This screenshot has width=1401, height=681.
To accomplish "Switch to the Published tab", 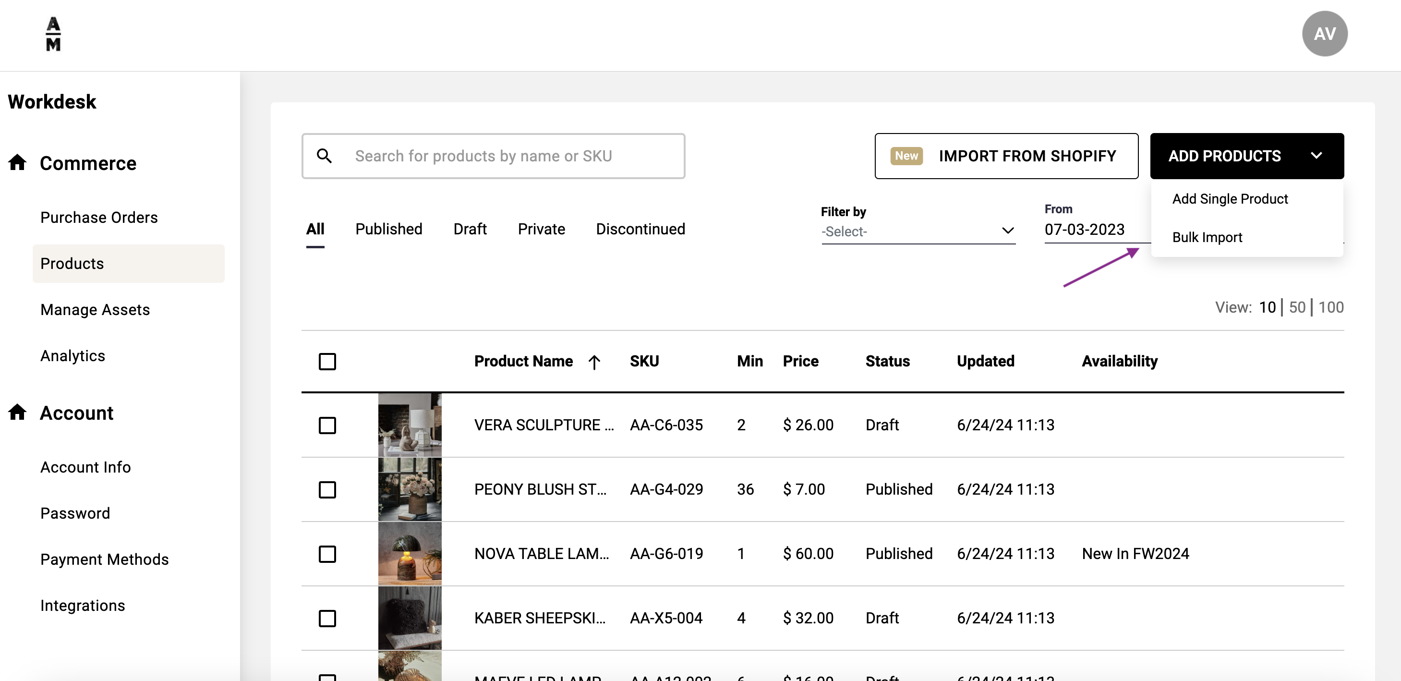I will (388, 229).
